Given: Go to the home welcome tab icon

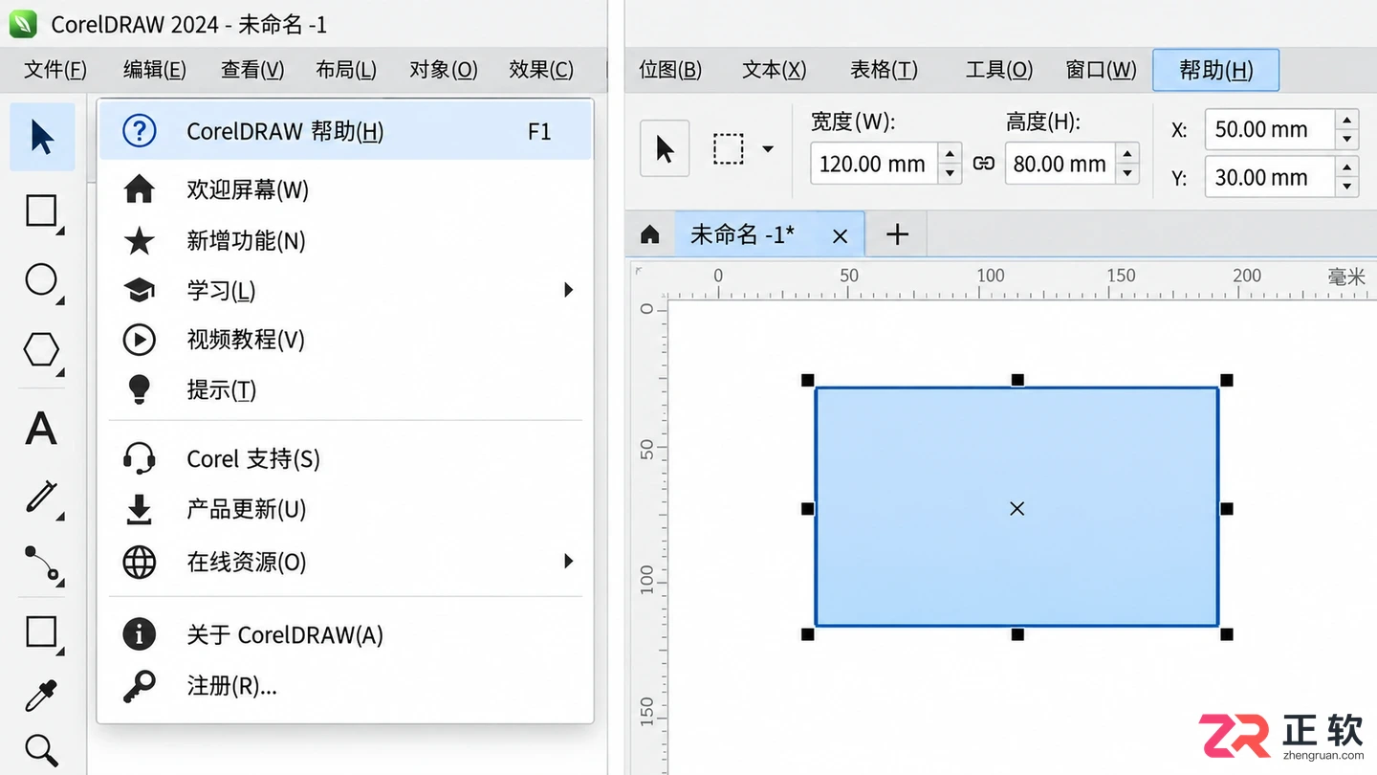Looking at the screenshot, I should coord(650,234).
